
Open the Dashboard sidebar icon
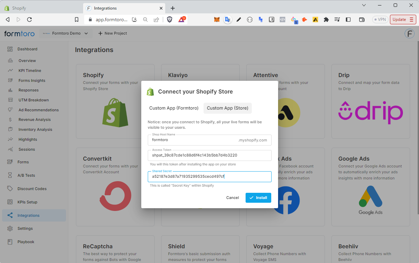[x=10, y=49]
